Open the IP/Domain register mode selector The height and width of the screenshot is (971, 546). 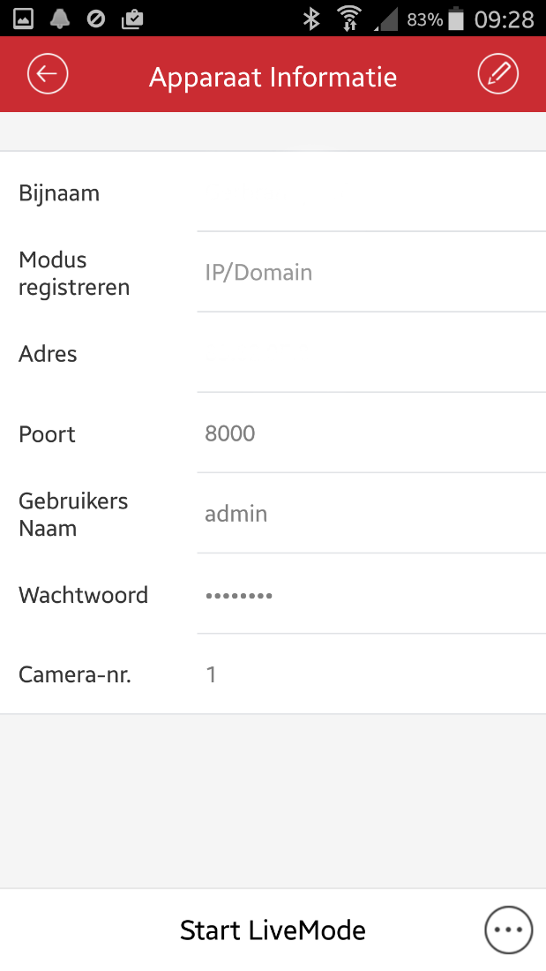pos(371,273)
